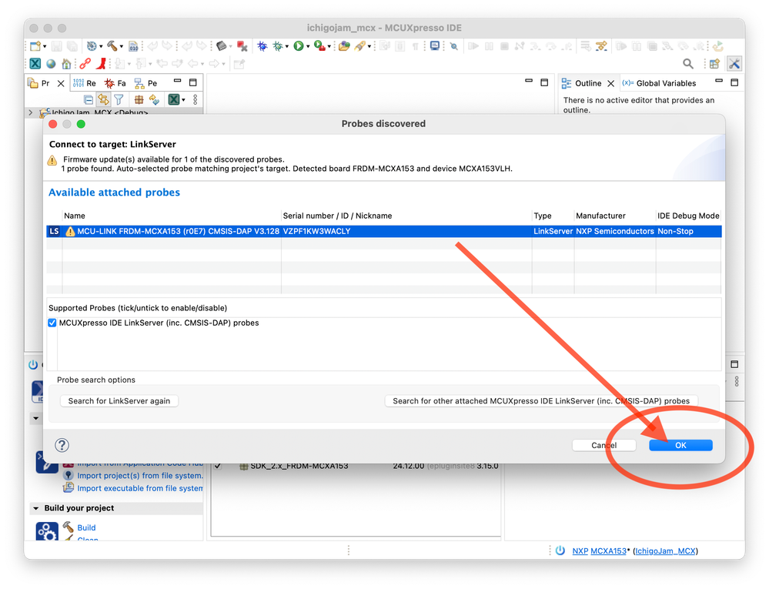Open the New wizard dropdown arrow
The width and height of the screenshot is (769, 589).
pyautogui.click(x=45, y=47)
